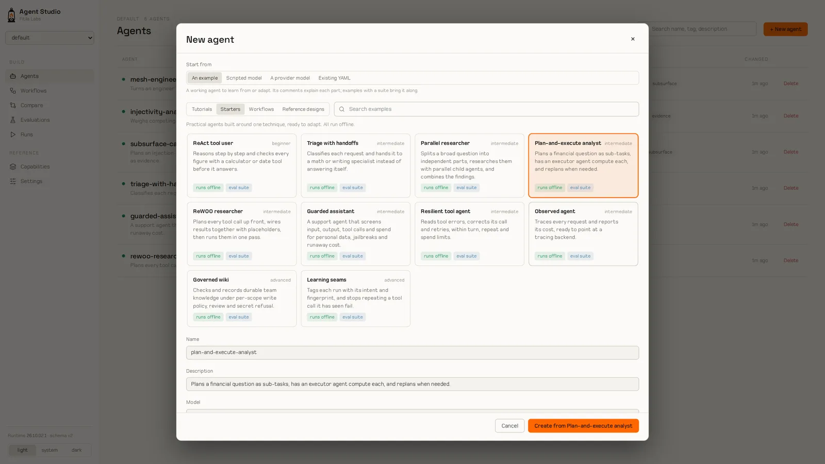
Task: Switch theme to light
Action: click(x=22, y=450)
